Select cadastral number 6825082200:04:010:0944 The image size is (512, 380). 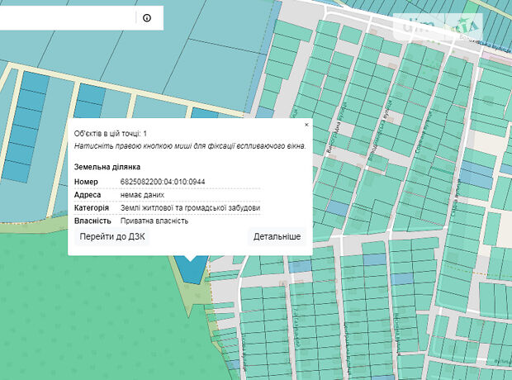click(x=163, y=182)
